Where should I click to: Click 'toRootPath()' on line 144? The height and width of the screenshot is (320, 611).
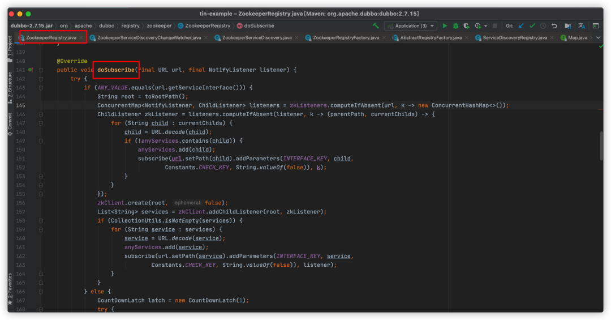[x=165, y=96]
